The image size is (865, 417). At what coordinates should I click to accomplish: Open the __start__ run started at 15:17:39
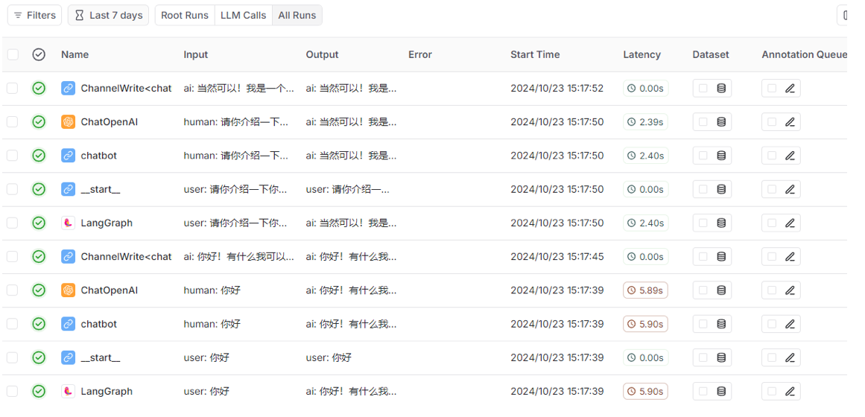pyautogui.click(x=101, y=357)
